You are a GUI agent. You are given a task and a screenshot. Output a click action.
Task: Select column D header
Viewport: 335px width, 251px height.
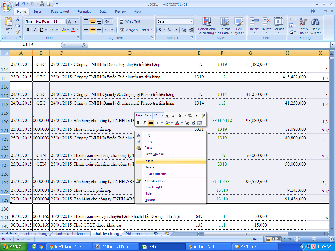130,53
